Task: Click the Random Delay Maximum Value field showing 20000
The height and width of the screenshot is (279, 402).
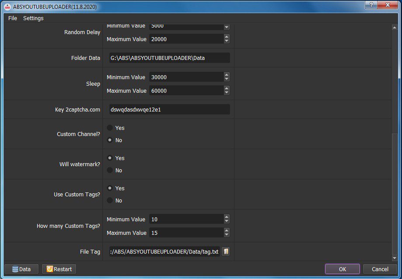Action: [x=186, y=39]
